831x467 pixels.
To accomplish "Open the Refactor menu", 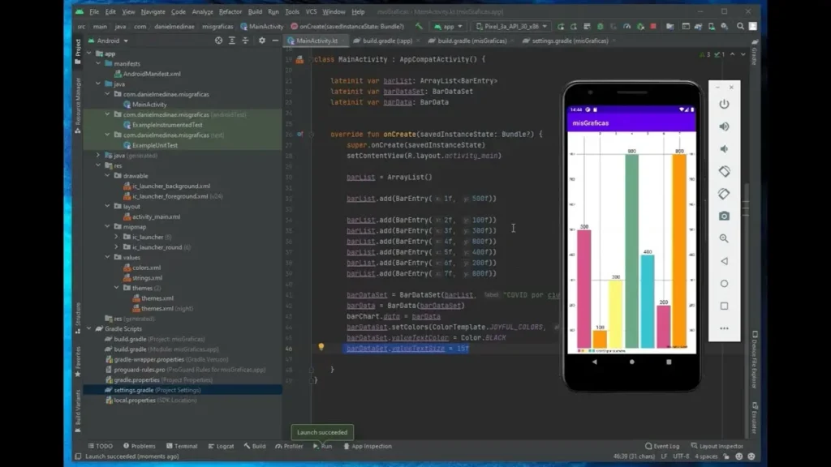I will coord(230,12).
